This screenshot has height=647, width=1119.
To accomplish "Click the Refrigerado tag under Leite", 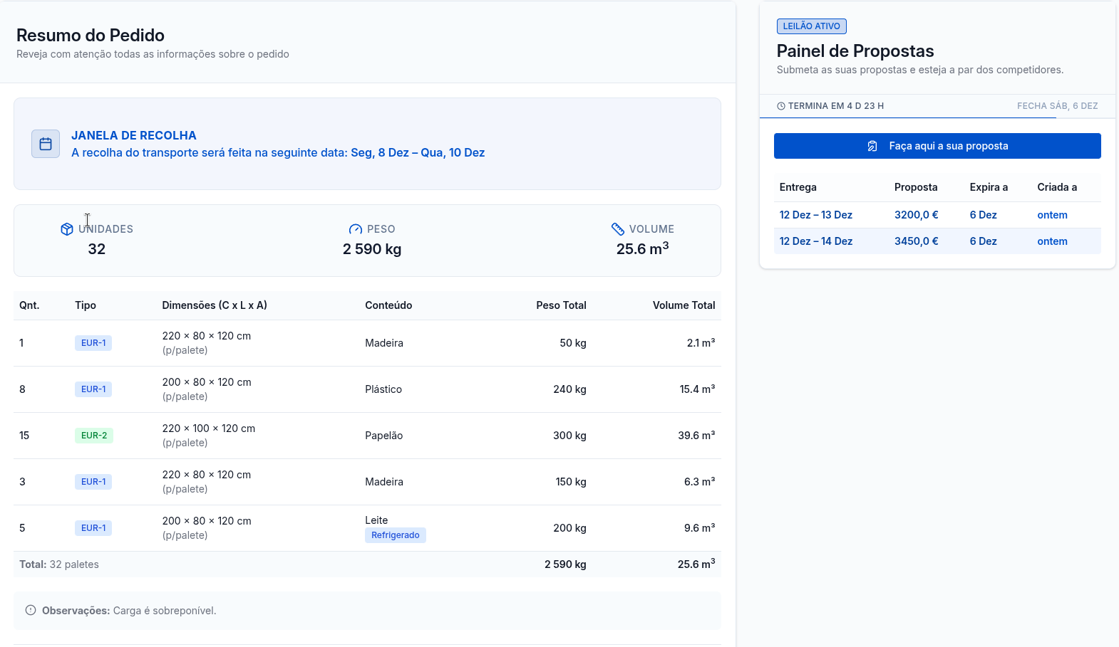I will [395, 535].
